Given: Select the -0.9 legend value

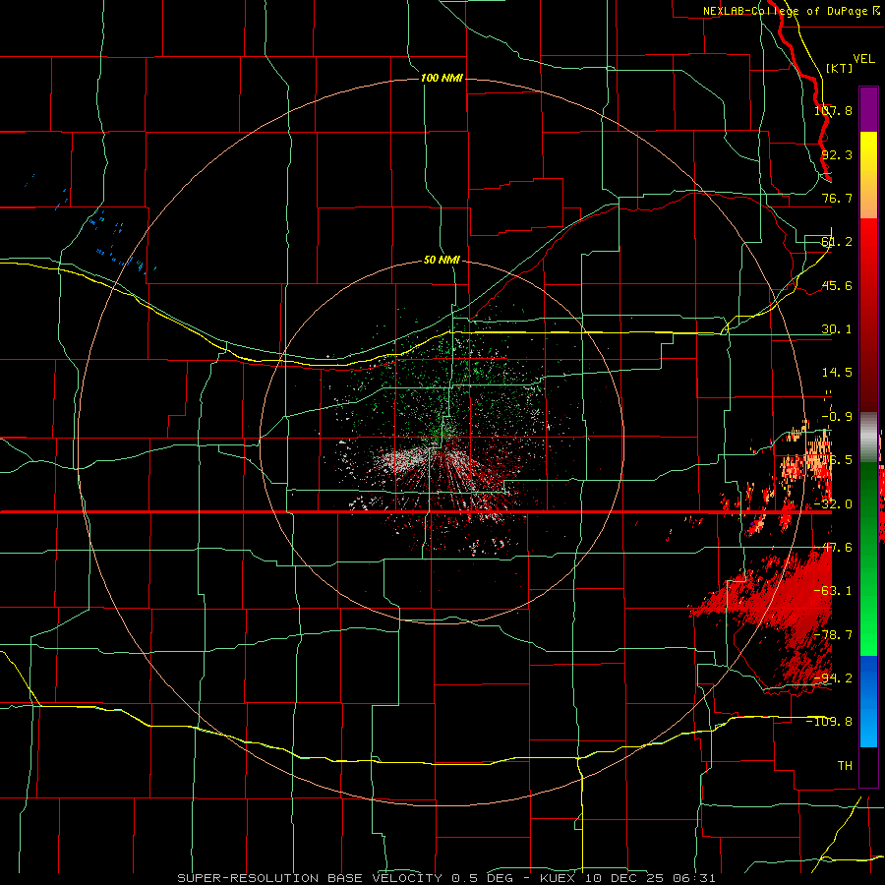Looking at the screenshot, I should [x=837, y=417].
